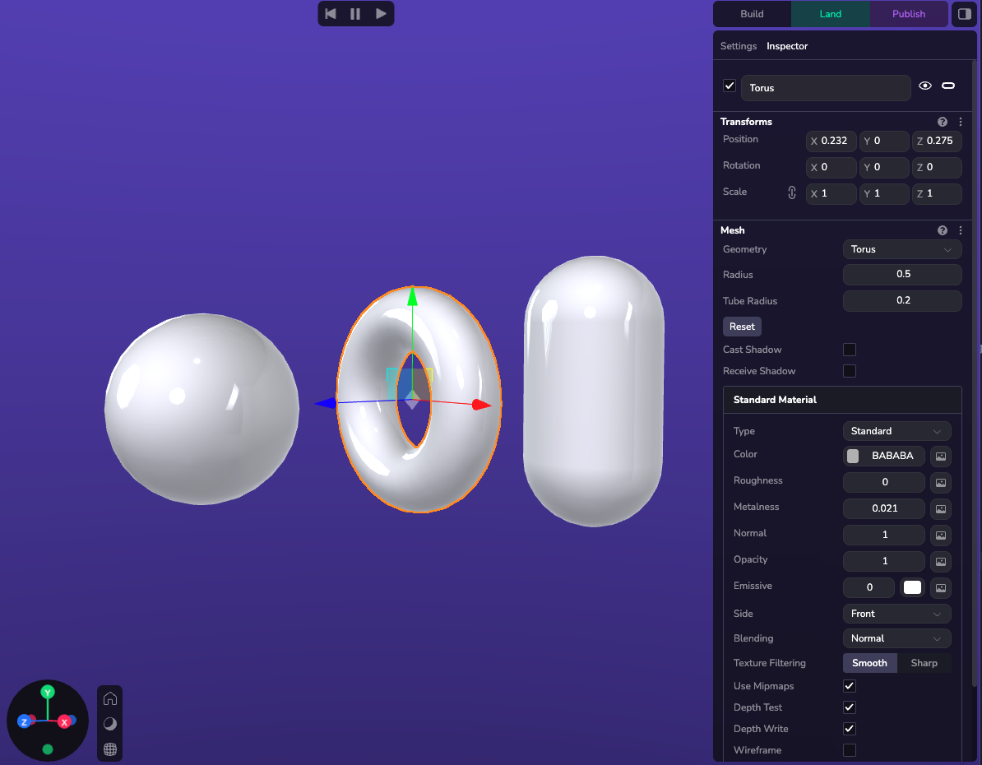Toggle the Torus visibility eye icon

pos(925,86)
